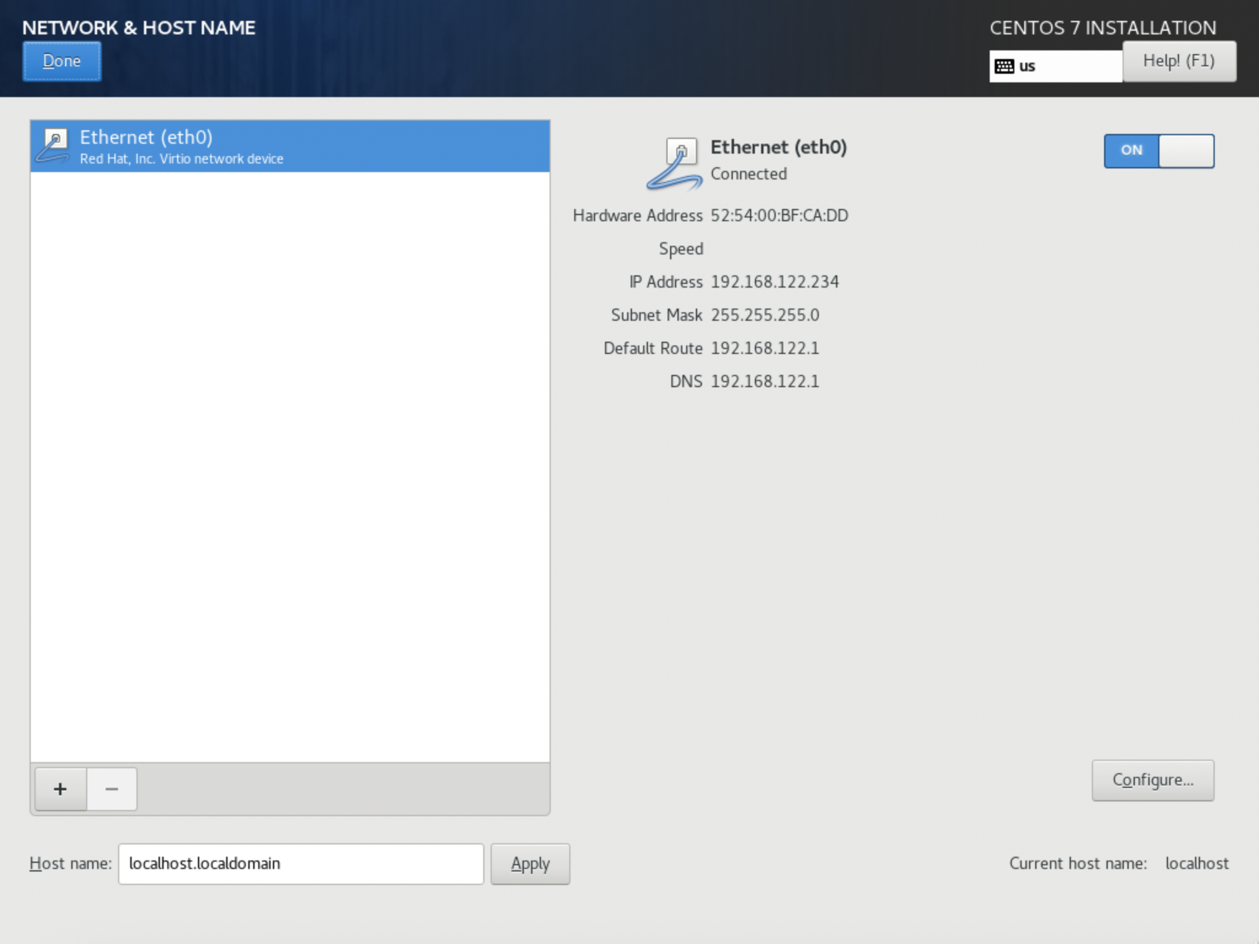Screen dimensions: 1259x944
Task: Click the Host name text field
Action: 301,863
